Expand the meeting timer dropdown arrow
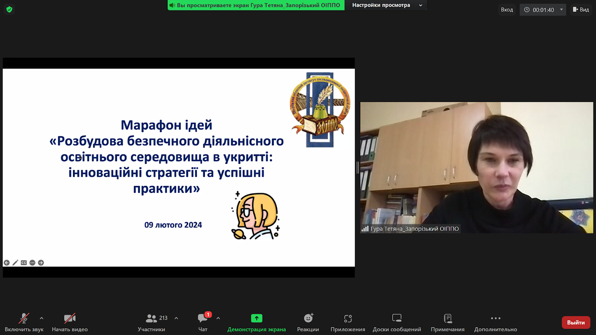The image size is (596, 335). coord(561,10)
